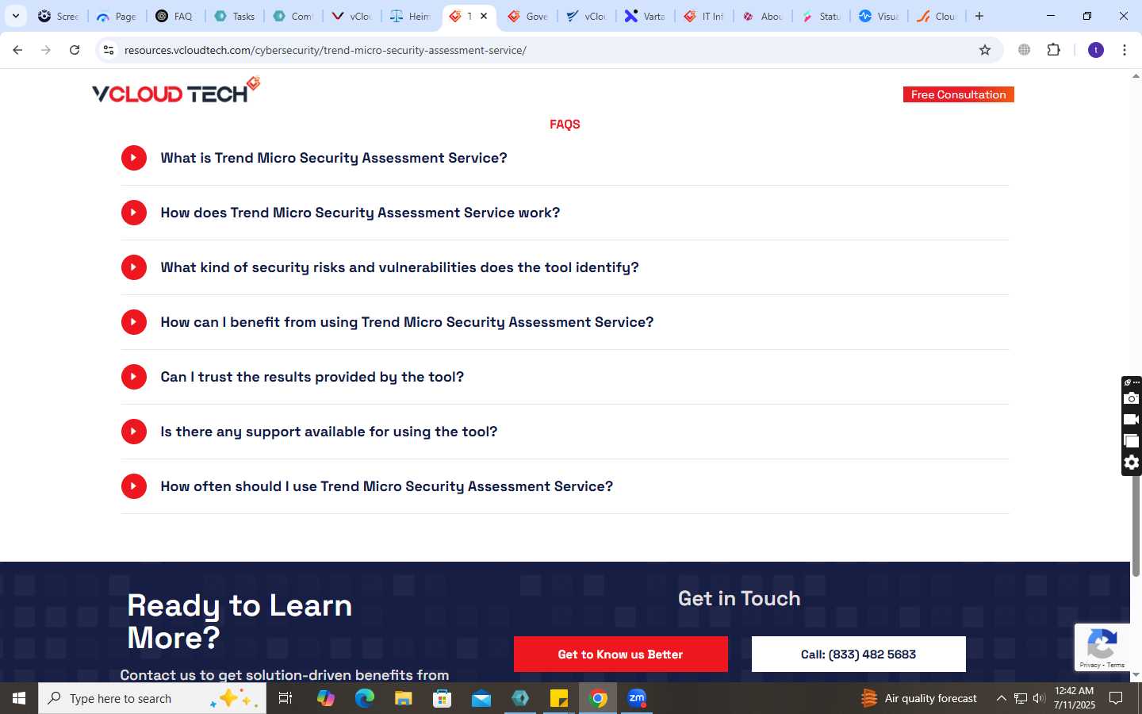Open the Extensions puzzle-piece icon
Screen dimensions: 1142x714
coord(1053,50)
